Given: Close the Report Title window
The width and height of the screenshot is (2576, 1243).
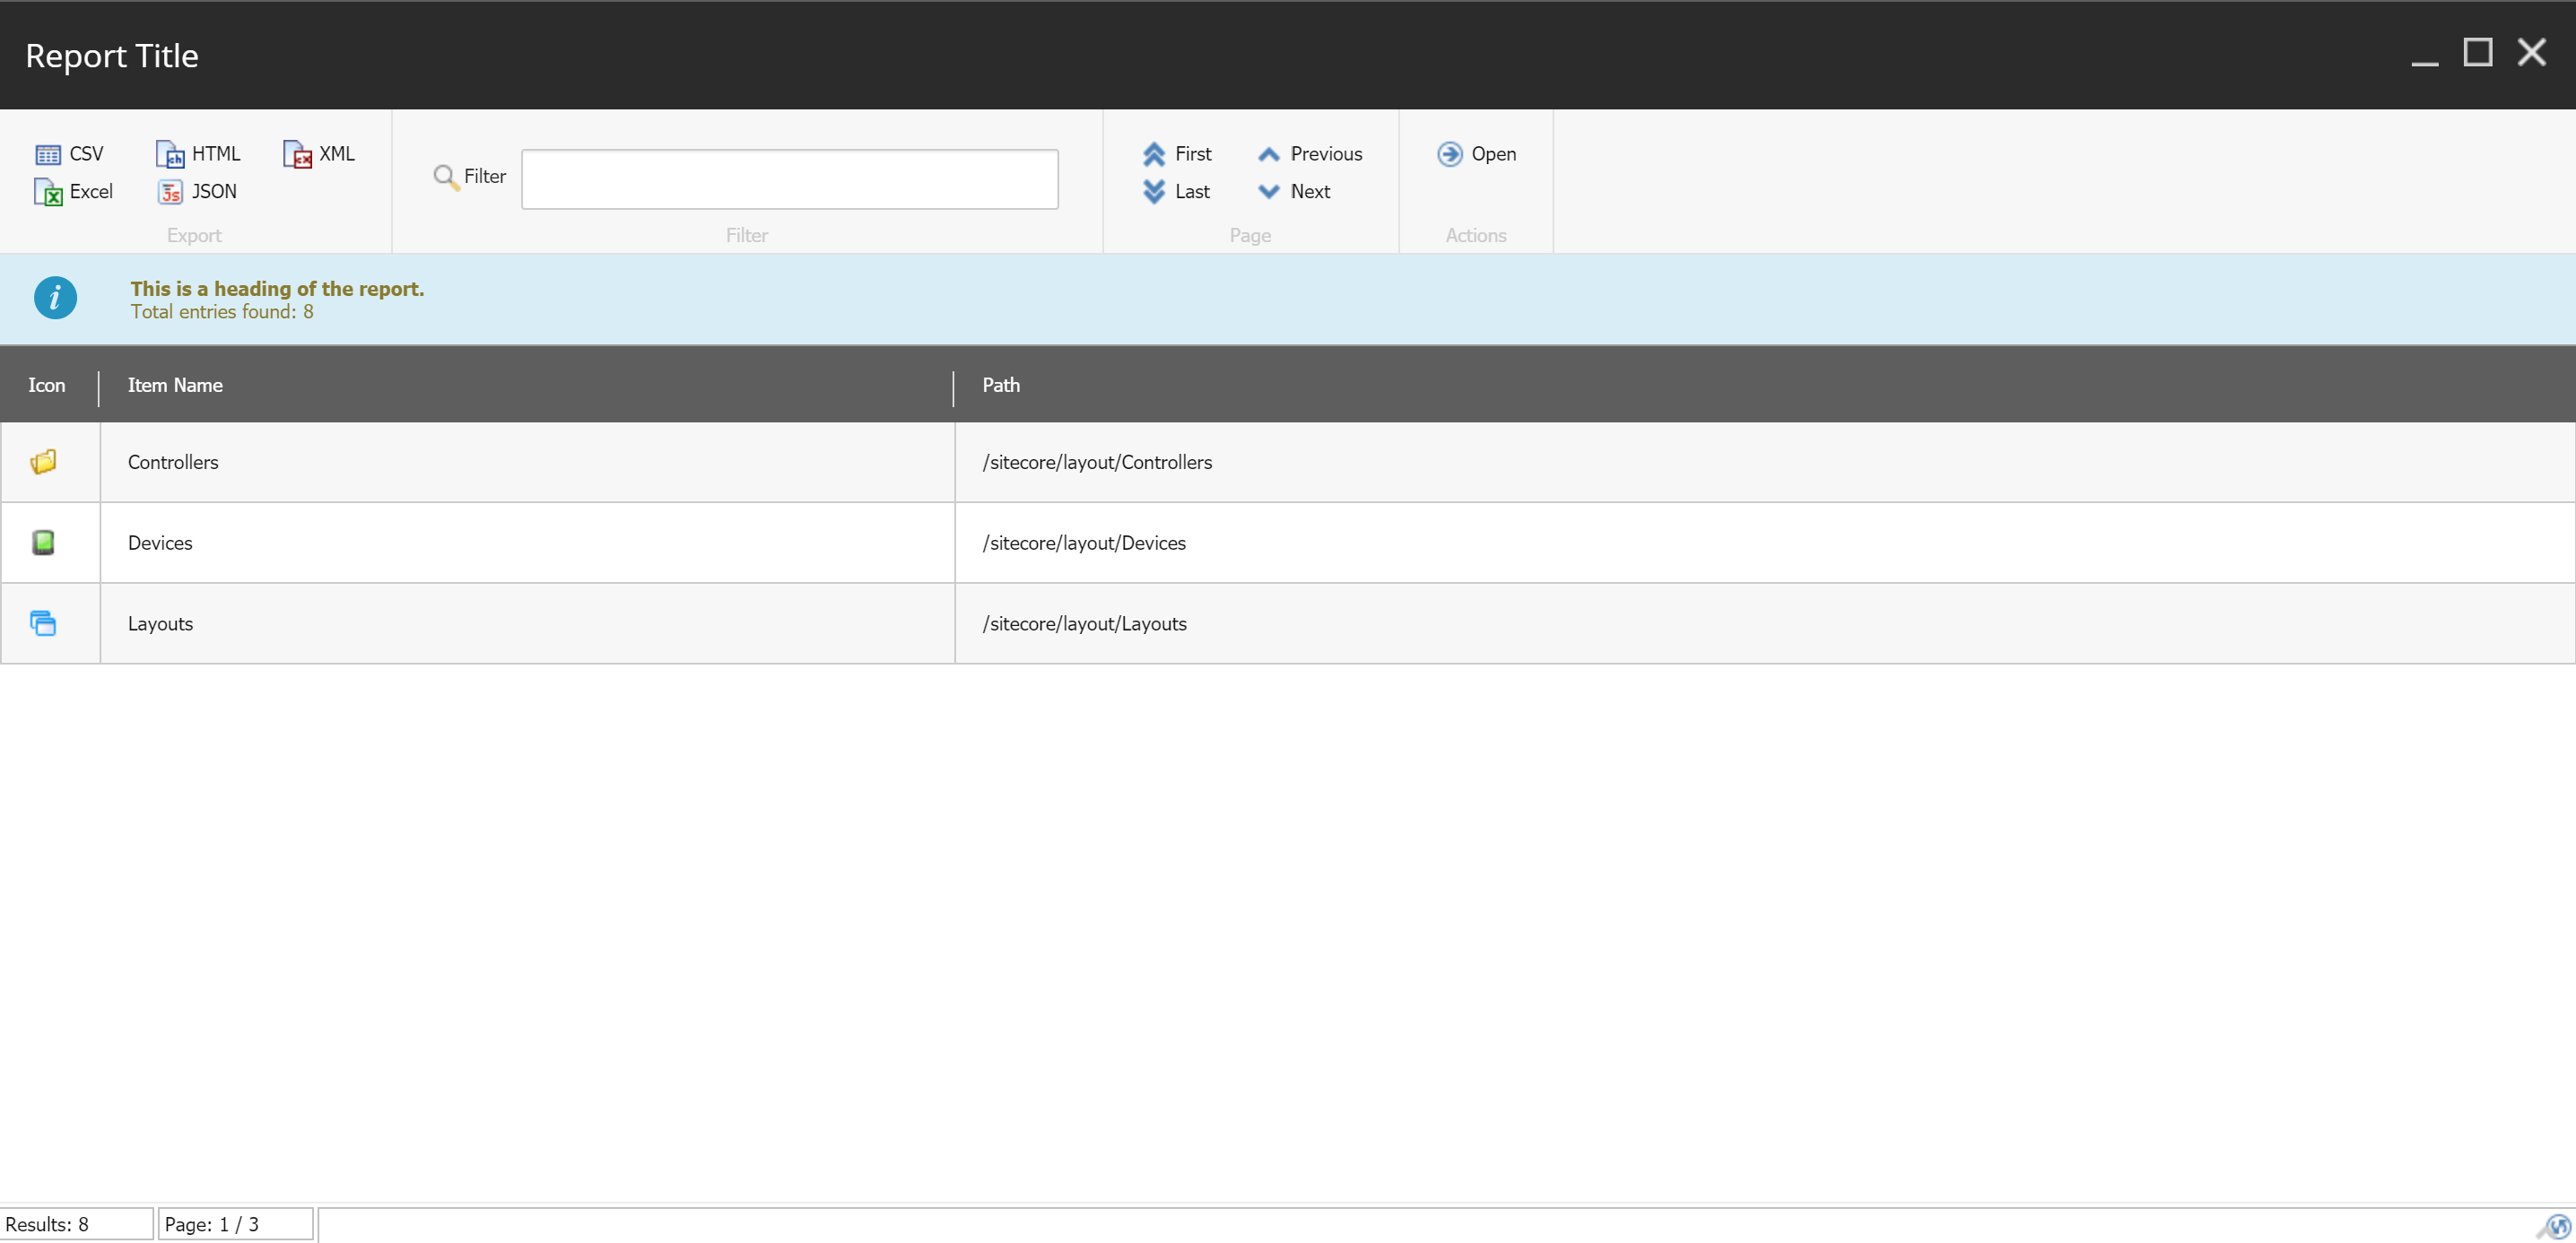Looking at the screenshot, I should [x=2531, y=52].
